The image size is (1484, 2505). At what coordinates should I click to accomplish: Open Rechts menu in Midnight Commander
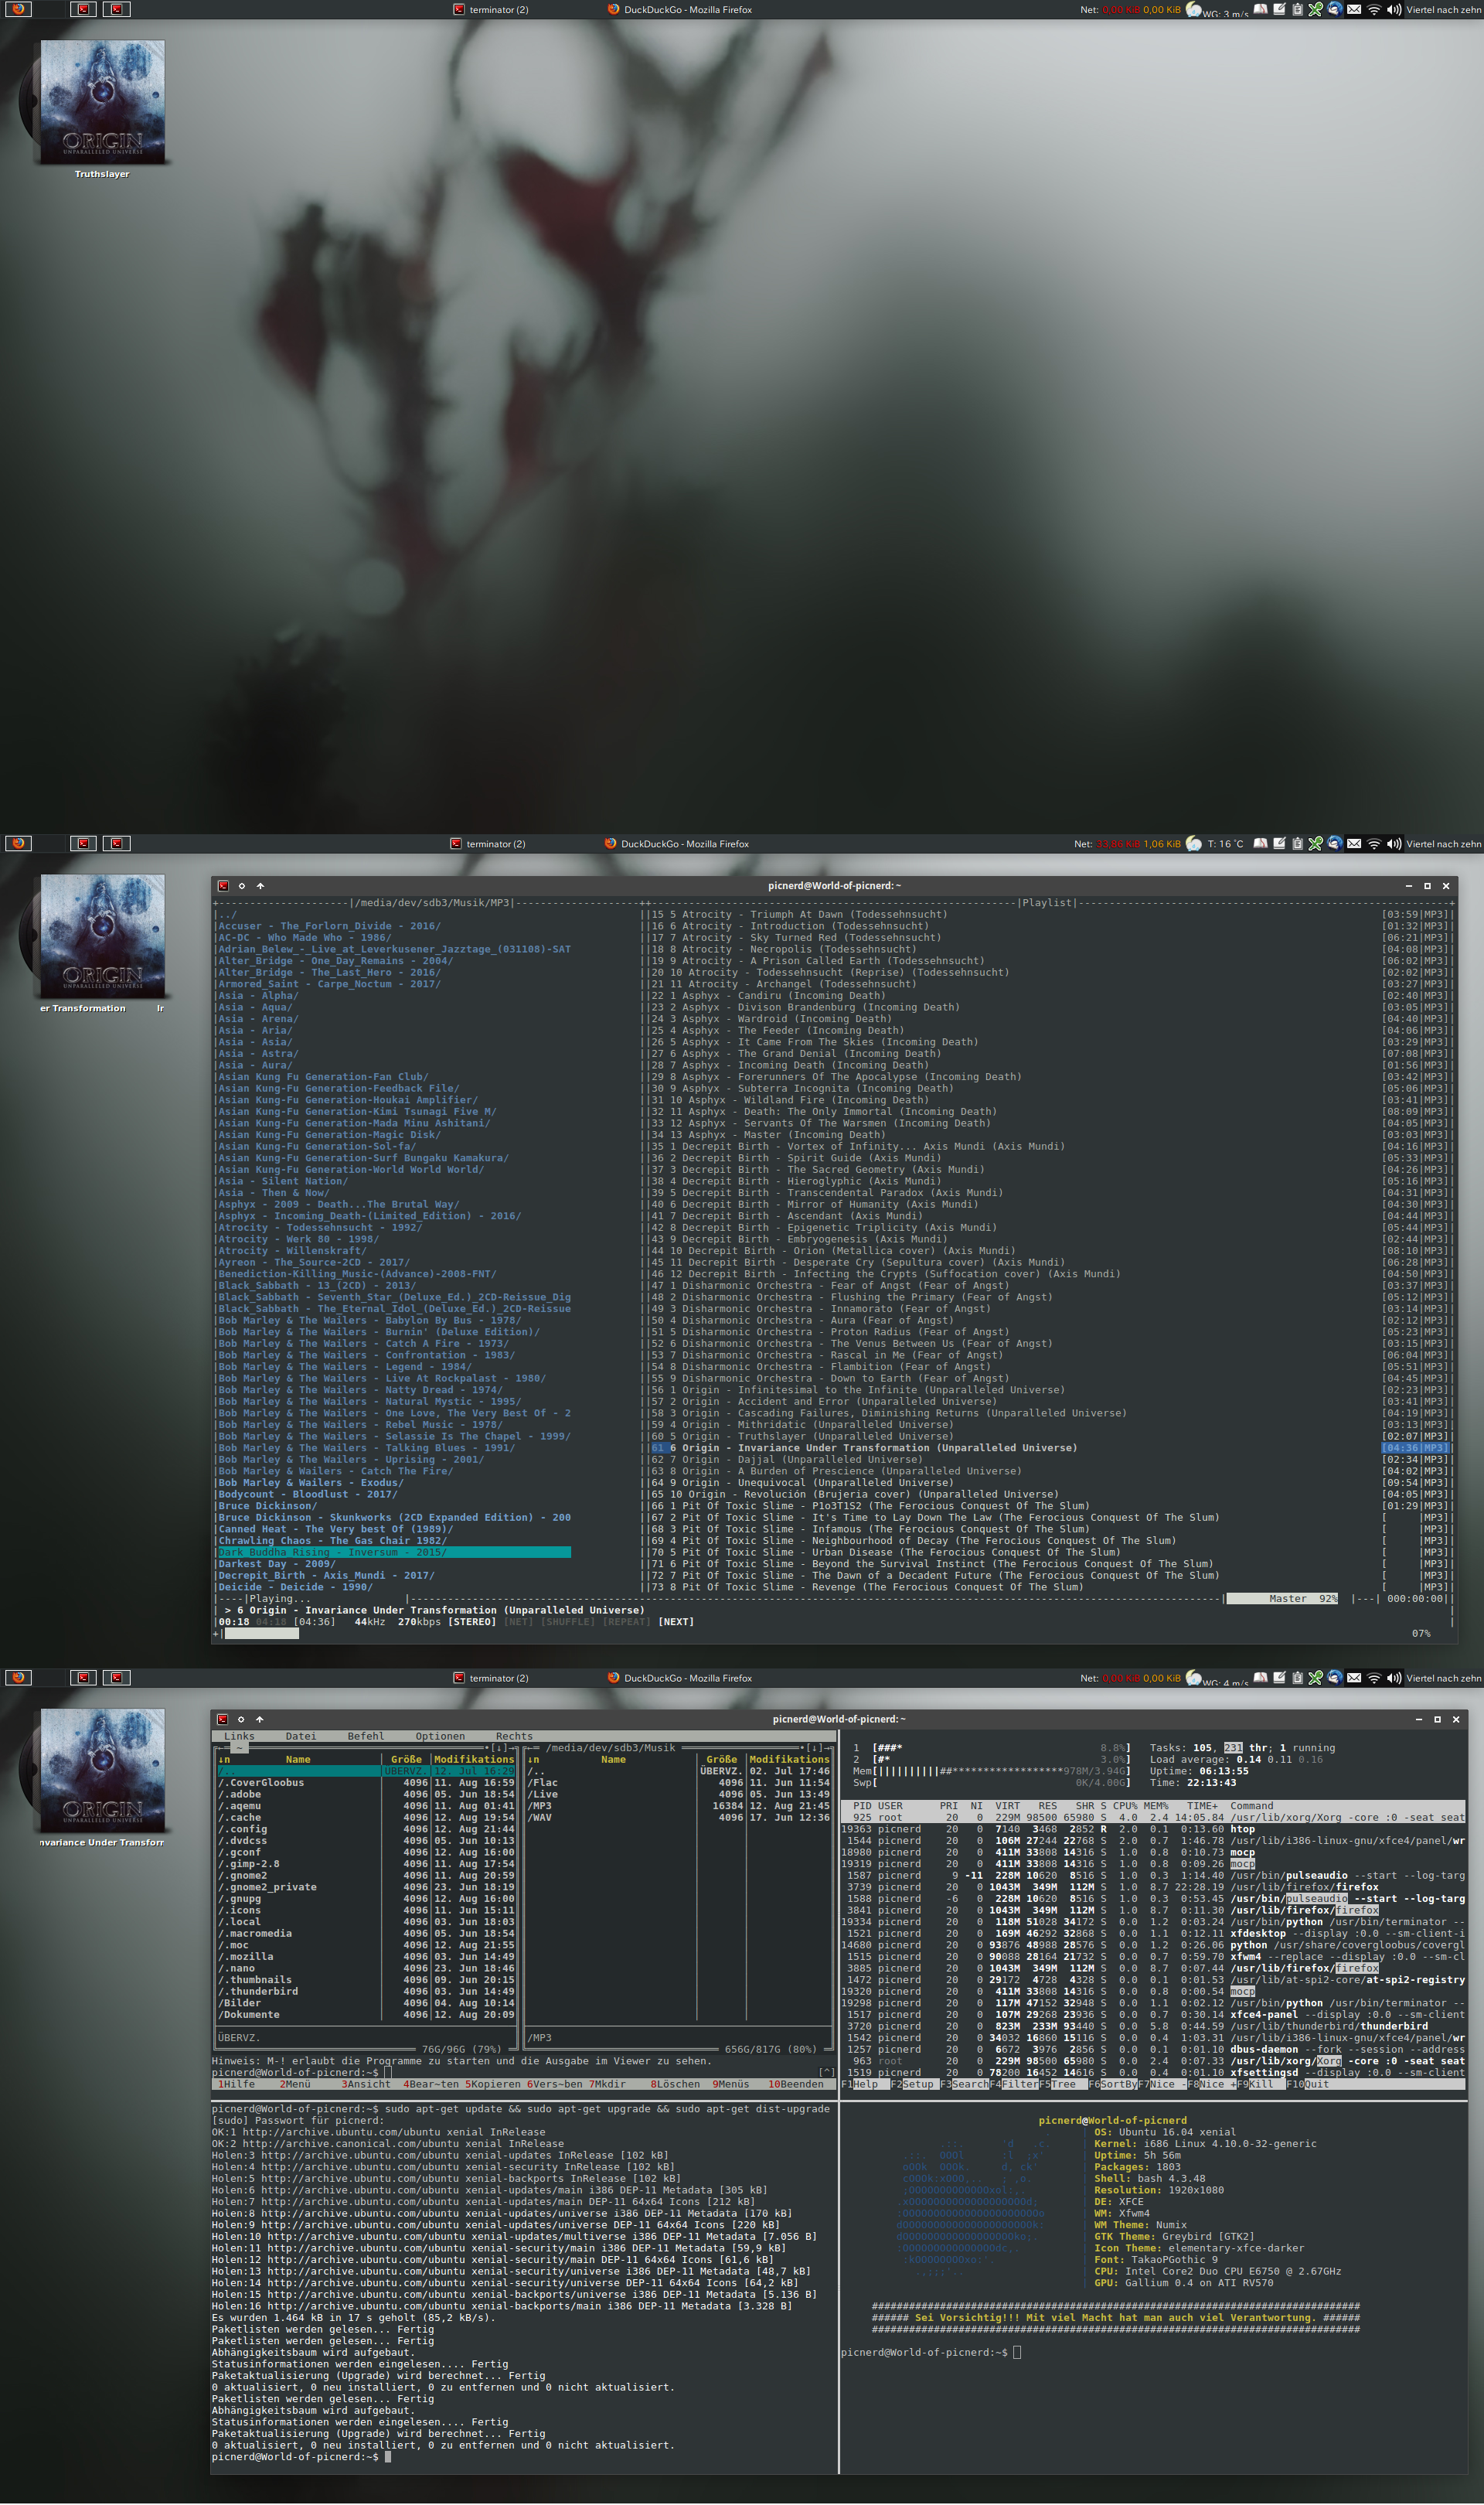pyautogui.click(x=514, y=1736)
